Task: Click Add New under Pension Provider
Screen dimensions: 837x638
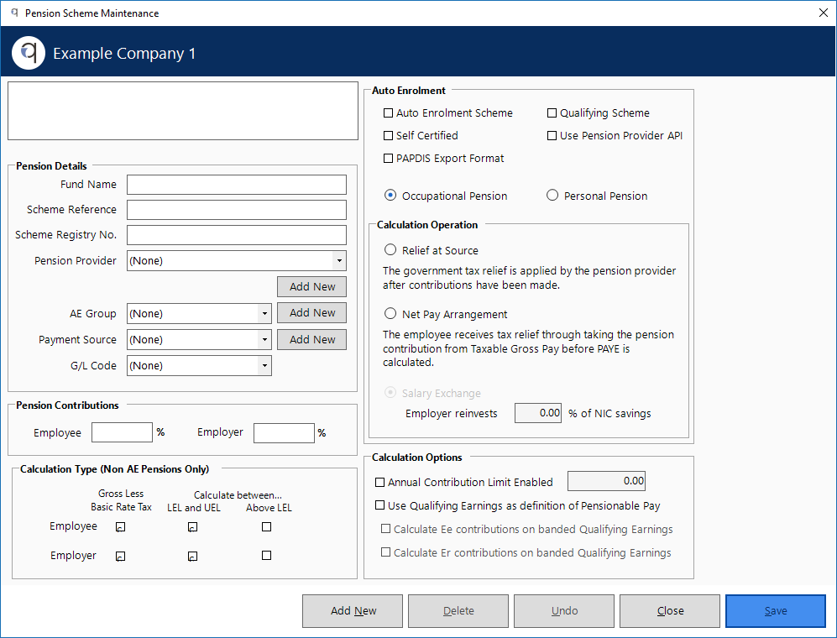Action: click(311, 287)
